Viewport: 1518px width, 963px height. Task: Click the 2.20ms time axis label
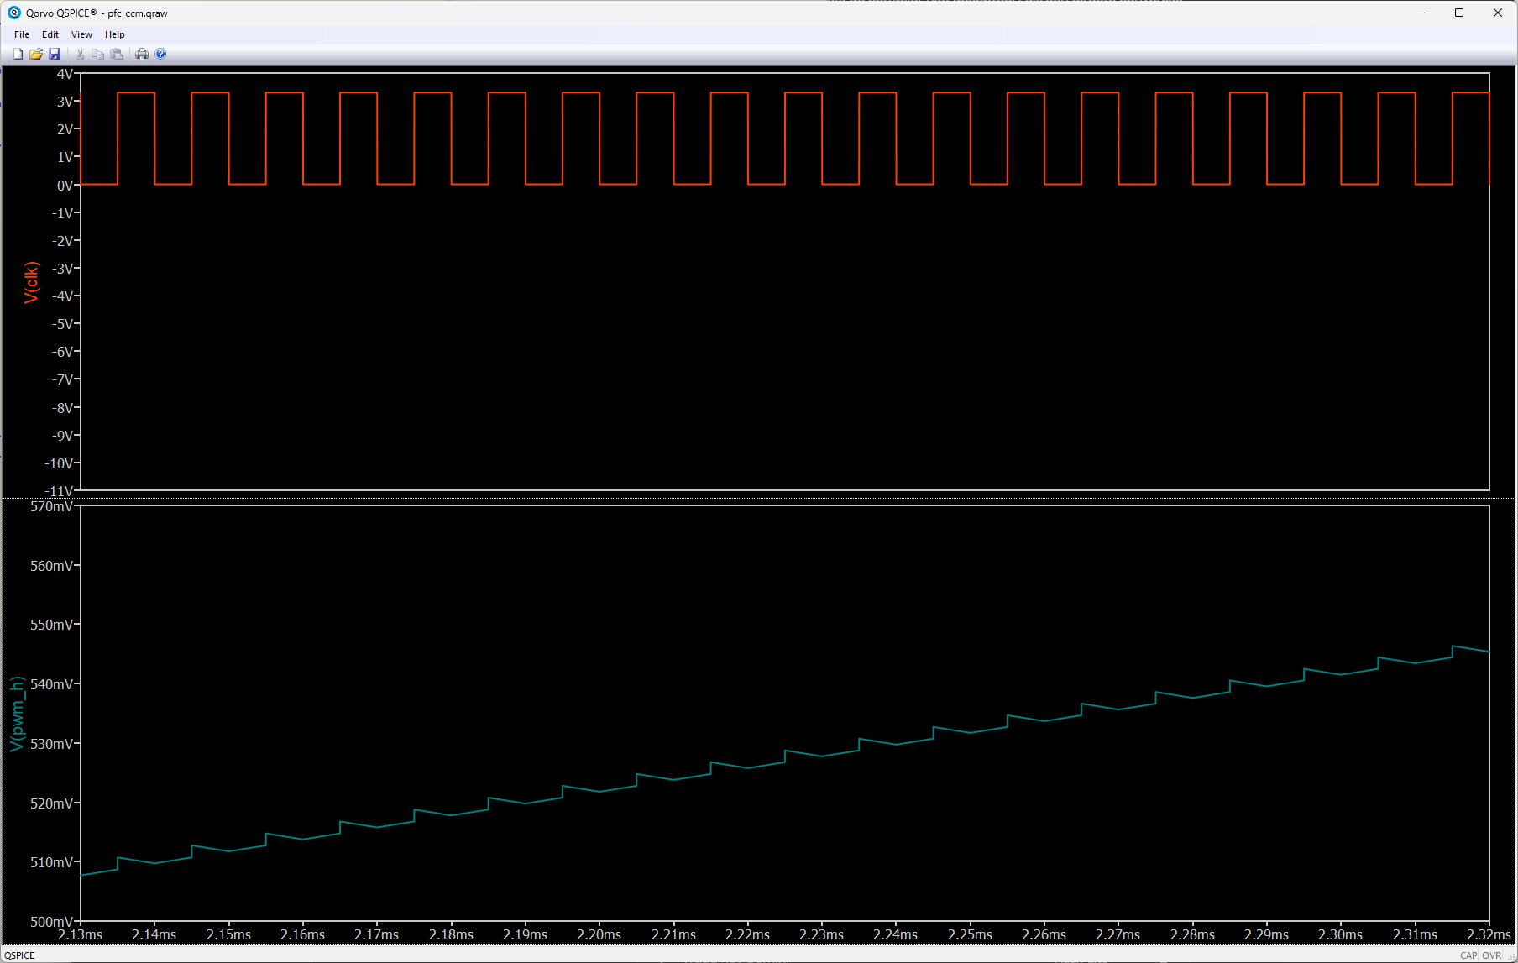[599, 934]
